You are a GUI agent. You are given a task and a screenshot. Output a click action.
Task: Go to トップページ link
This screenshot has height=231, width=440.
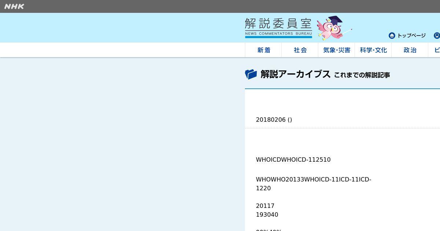[411, 36]
